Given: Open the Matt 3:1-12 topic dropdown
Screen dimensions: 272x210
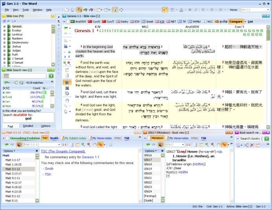Looking at the screenshot, I should point(59,144).
